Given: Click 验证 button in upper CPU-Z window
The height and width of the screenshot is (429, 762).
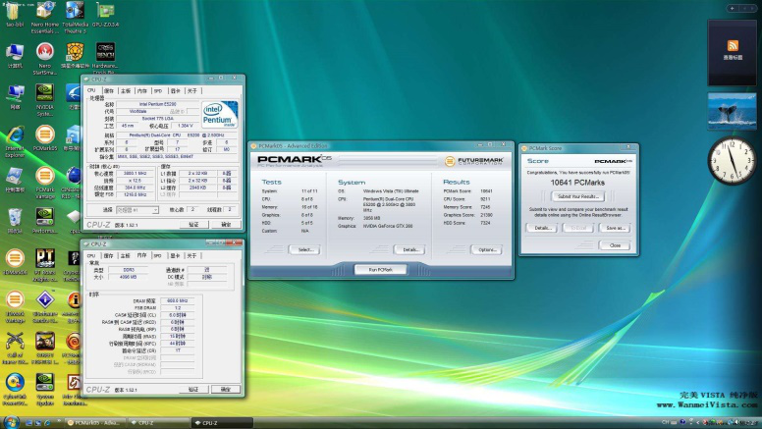Looking at the screenshot, I should 193,225.
